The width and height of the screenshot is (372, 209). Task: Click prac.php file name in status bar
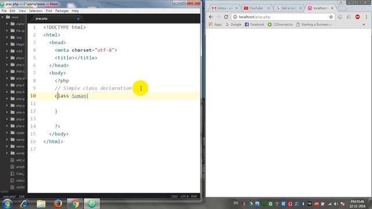point(10,196)
